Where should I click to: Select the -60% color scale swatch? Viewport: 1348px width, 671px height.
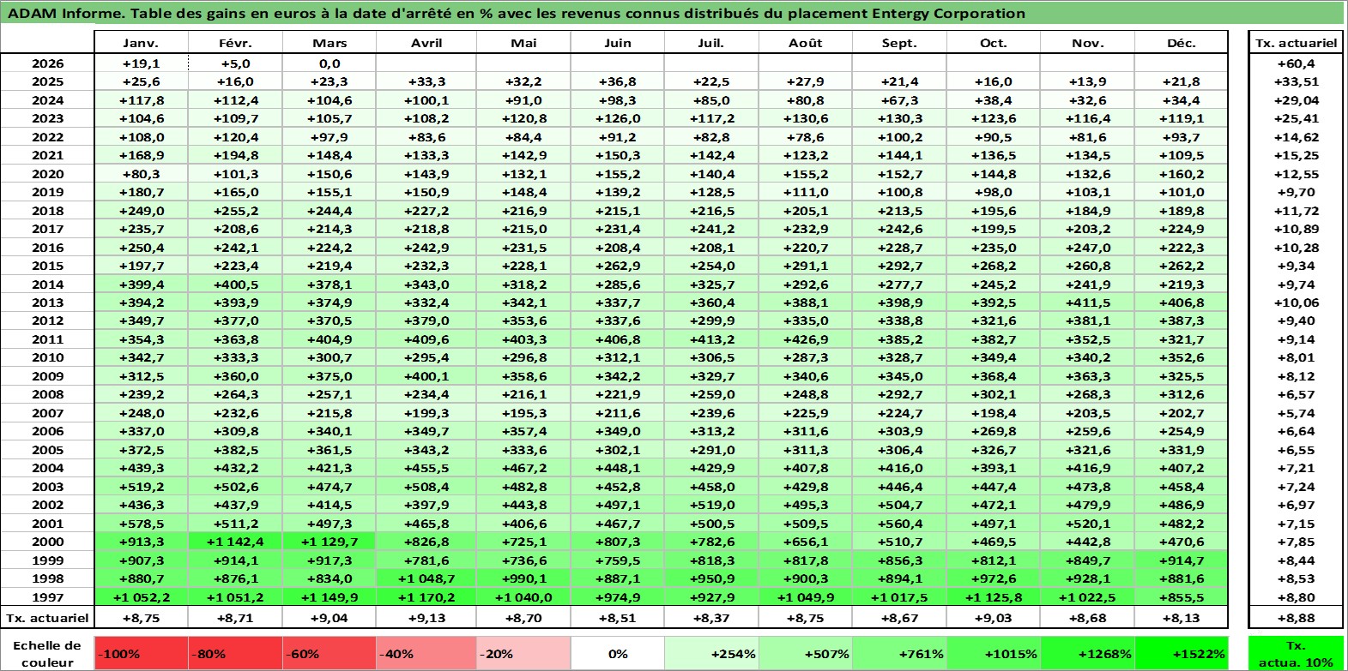329,653
